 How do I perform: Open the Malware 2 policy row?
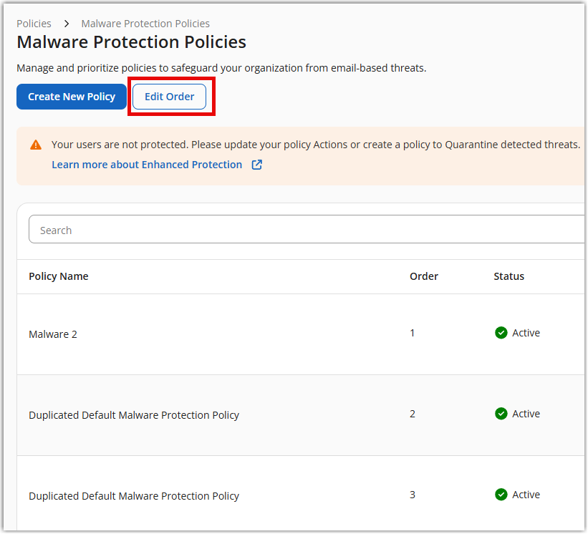click(53, 334)
